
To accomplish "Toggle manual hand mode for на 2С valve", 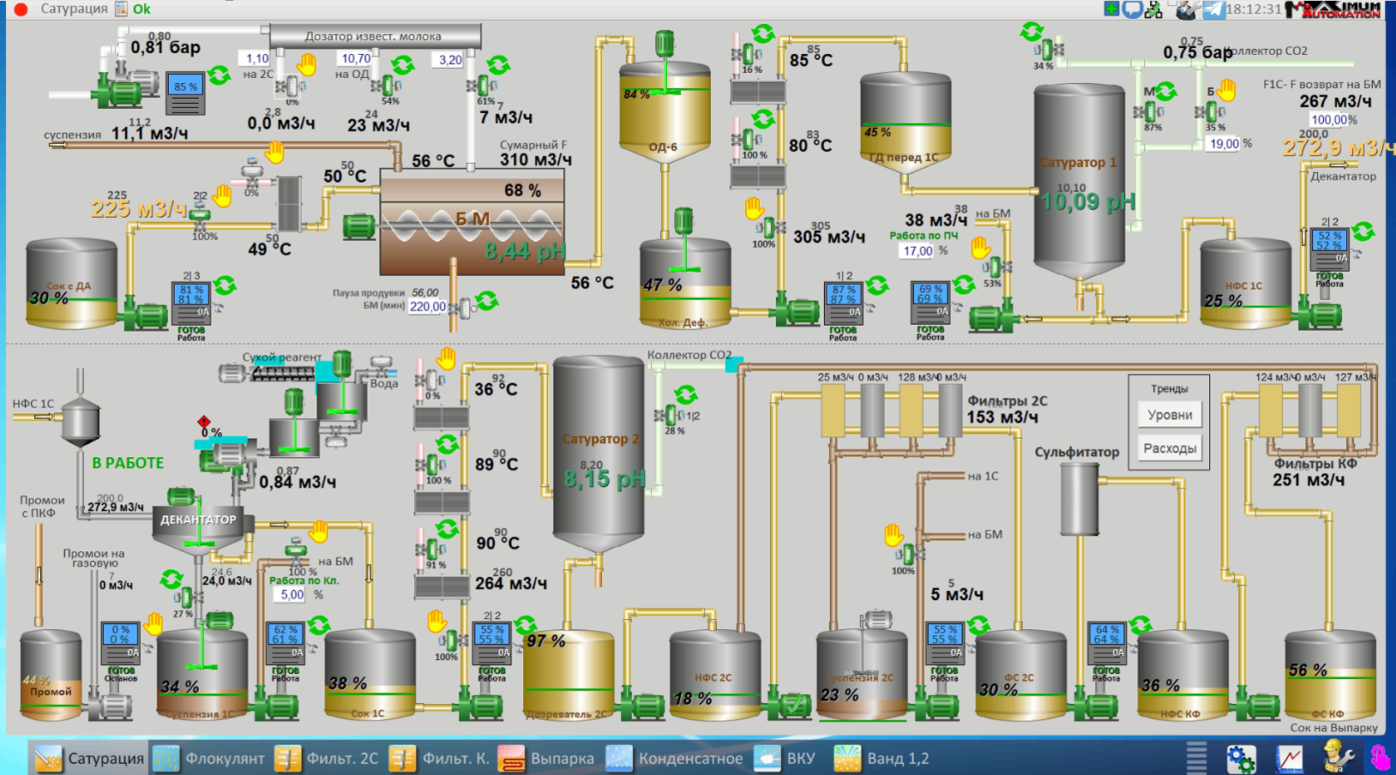I will coord(307,63).
